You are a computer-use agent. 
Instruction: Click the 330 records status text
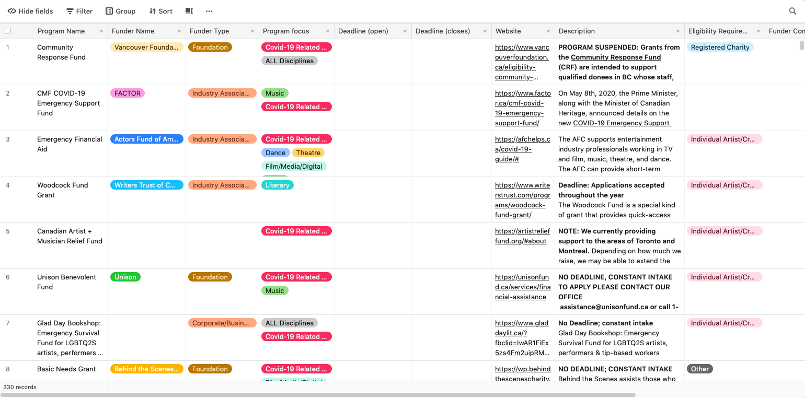coord(20,387)
